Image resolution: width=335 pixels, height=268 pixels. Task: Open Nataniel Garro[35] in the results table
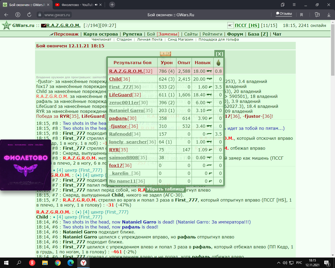click(131, 110)
